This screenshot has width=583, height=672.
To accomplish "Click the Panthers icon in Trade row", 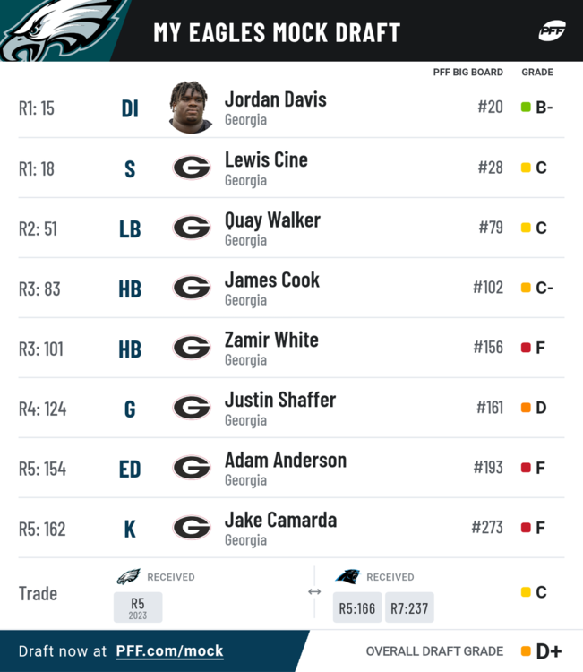I will click(x=347, y=576).
